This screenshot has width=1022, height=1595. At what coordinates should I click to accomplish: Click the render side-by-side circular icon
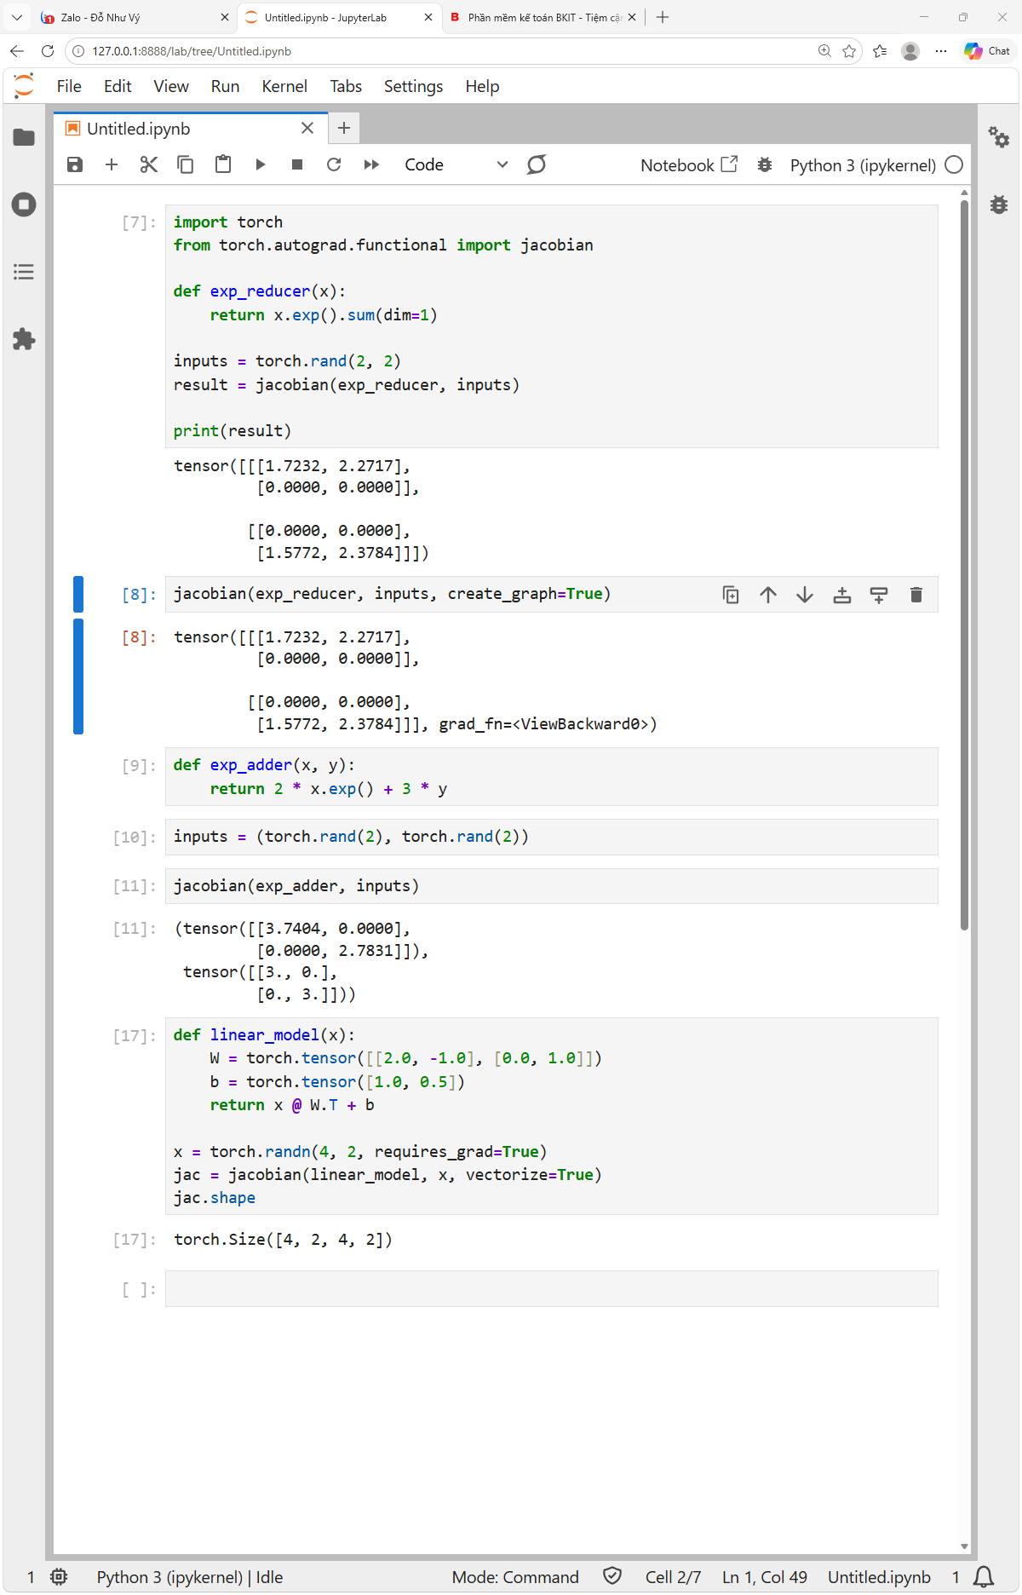(x=537, y=164)
